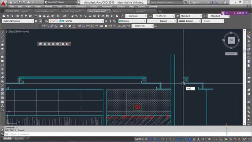Click Workspace Settings gear beside AutoCAD Classic
Viewport: 252px width, 142px height.
[36, 21]
